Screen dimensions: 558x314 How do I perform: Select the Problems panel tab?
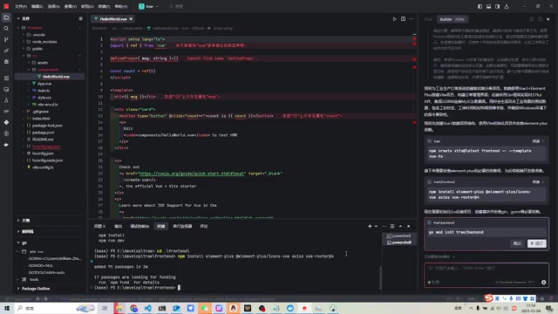point(99,226)
